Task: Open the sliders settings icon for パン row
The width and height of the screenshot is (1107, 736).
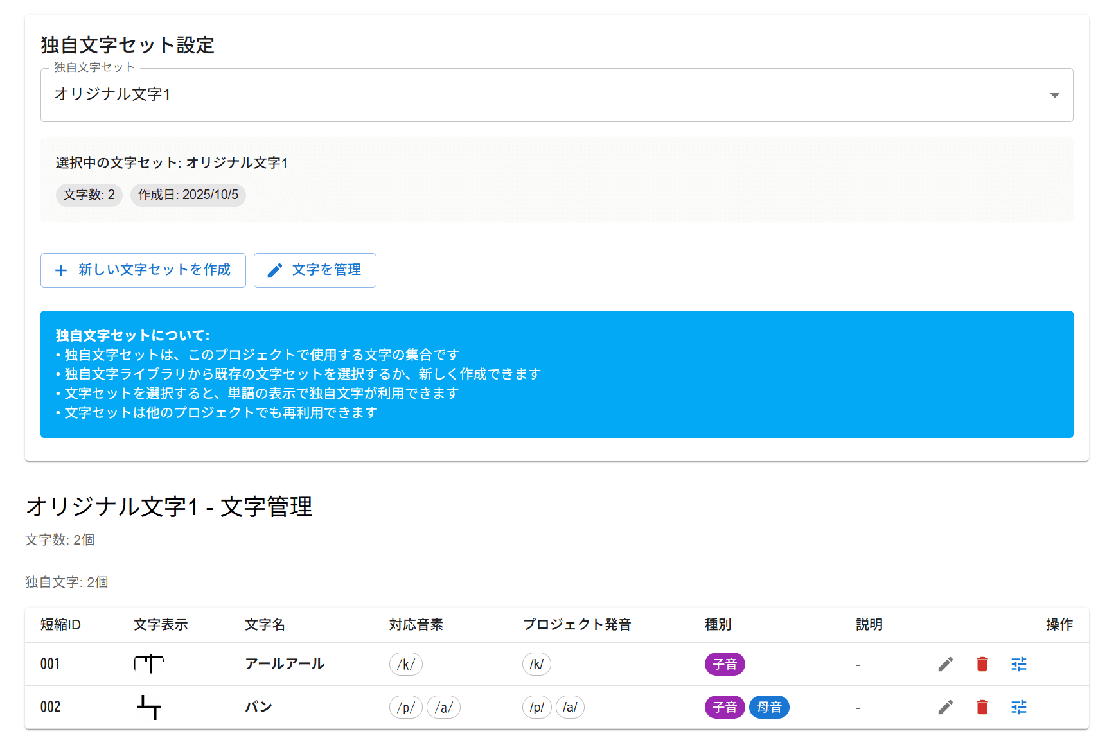Action: coord(1018,707)
